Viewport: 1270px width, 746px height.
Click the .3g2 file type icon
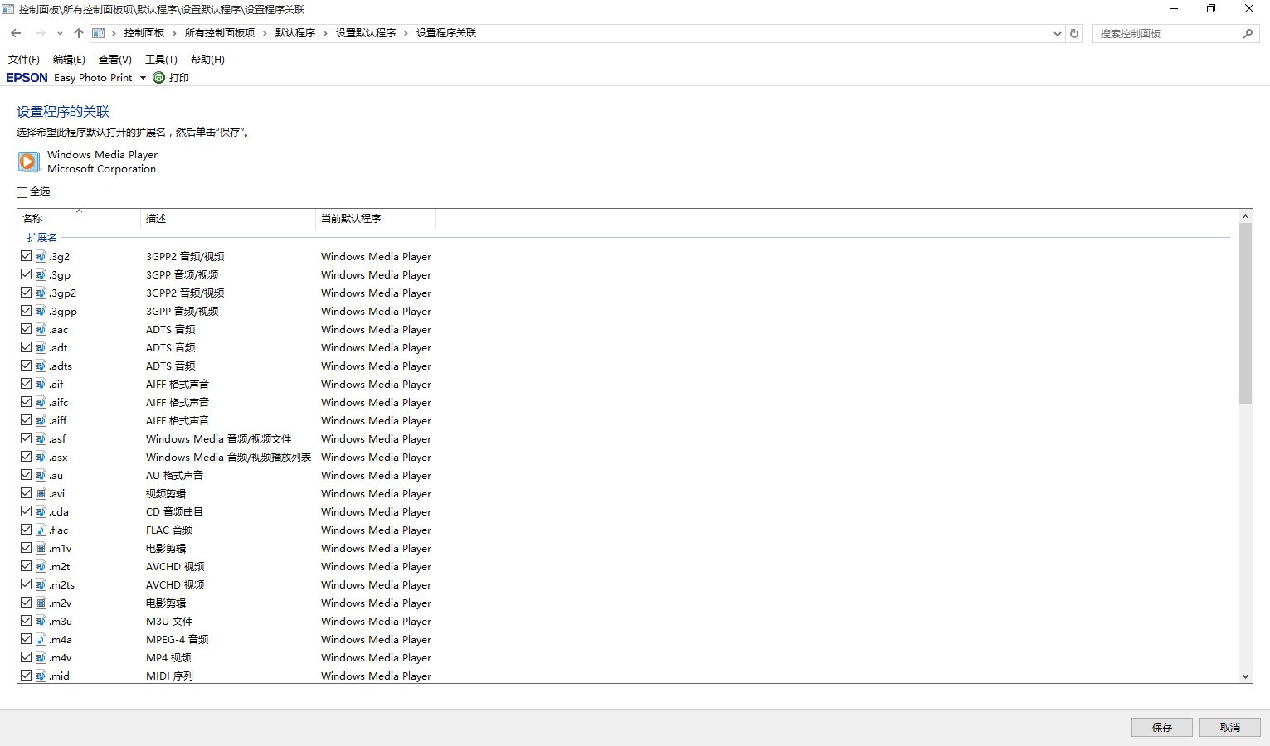point(41,256)
